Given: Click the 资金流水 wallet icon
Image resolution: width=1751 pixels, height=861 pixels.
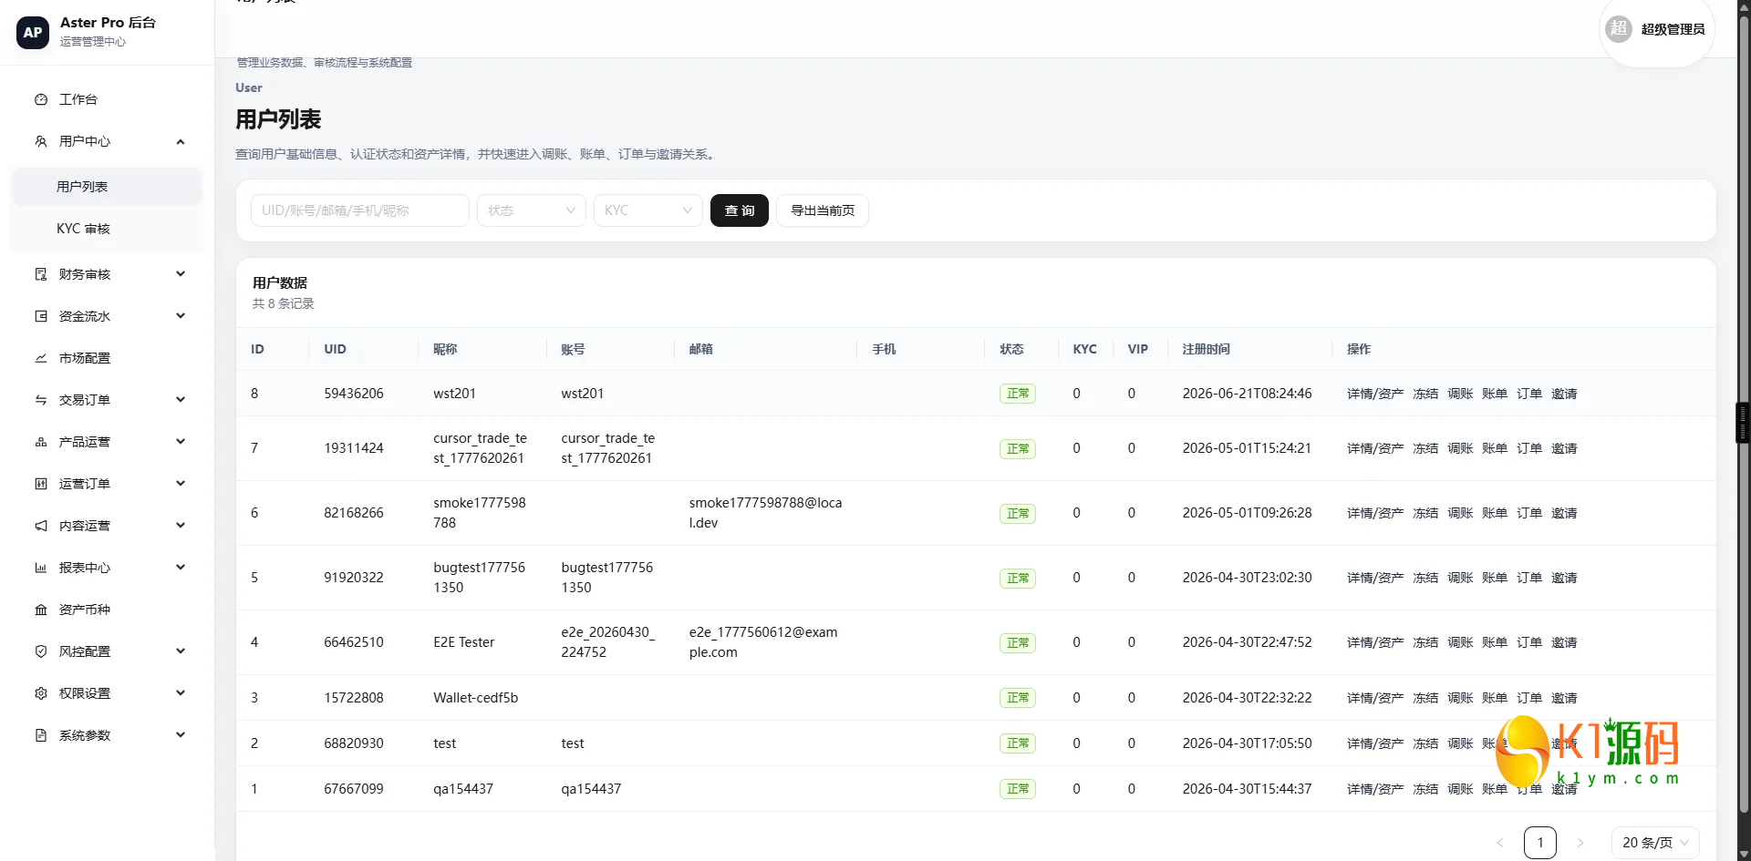Looking at the screenshot, I should [x=41, y=316].
